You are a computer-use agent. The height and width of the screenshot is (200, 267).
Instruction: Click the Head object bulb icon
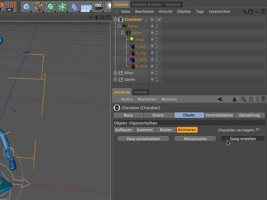(x=131, y=39)
